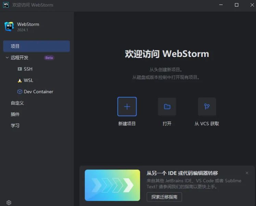
Task: Click the banner title 从另一个 IDE 或代码编辑器转移
Action: [x=182, y=173]
